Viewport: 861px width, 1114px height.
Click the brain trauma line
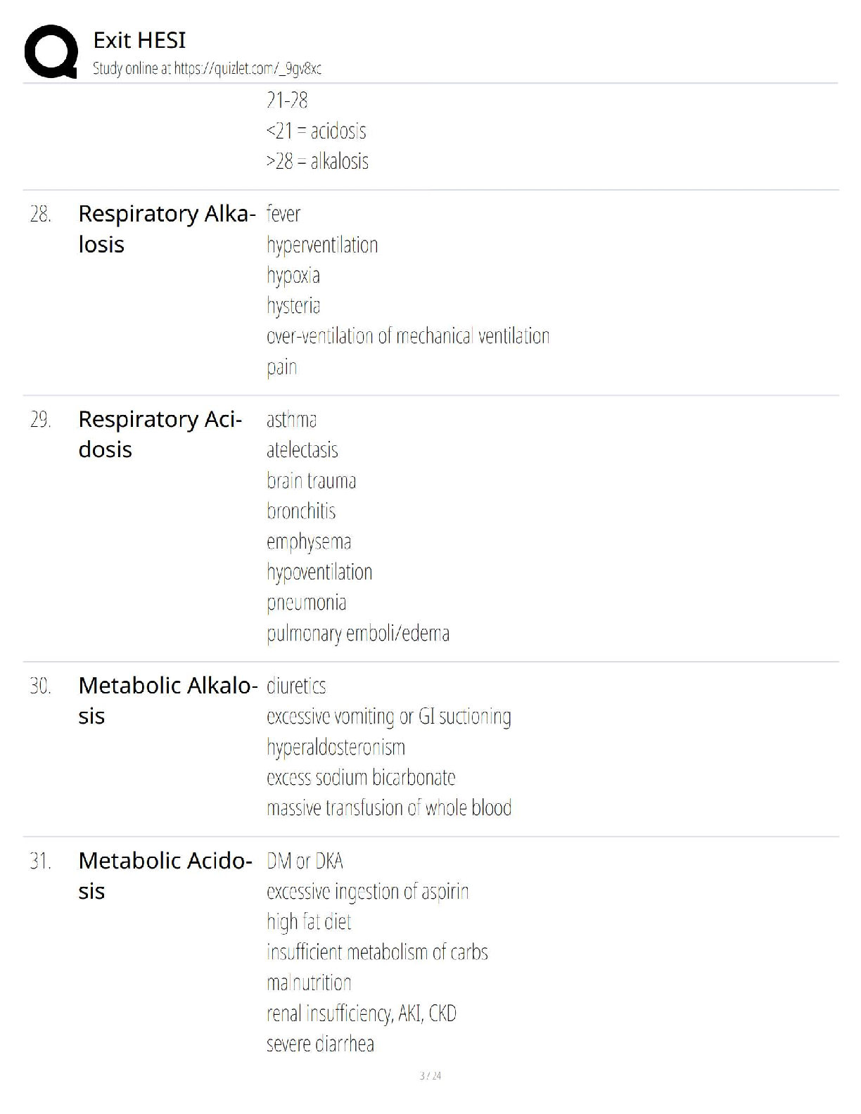(x=312, y=481)
